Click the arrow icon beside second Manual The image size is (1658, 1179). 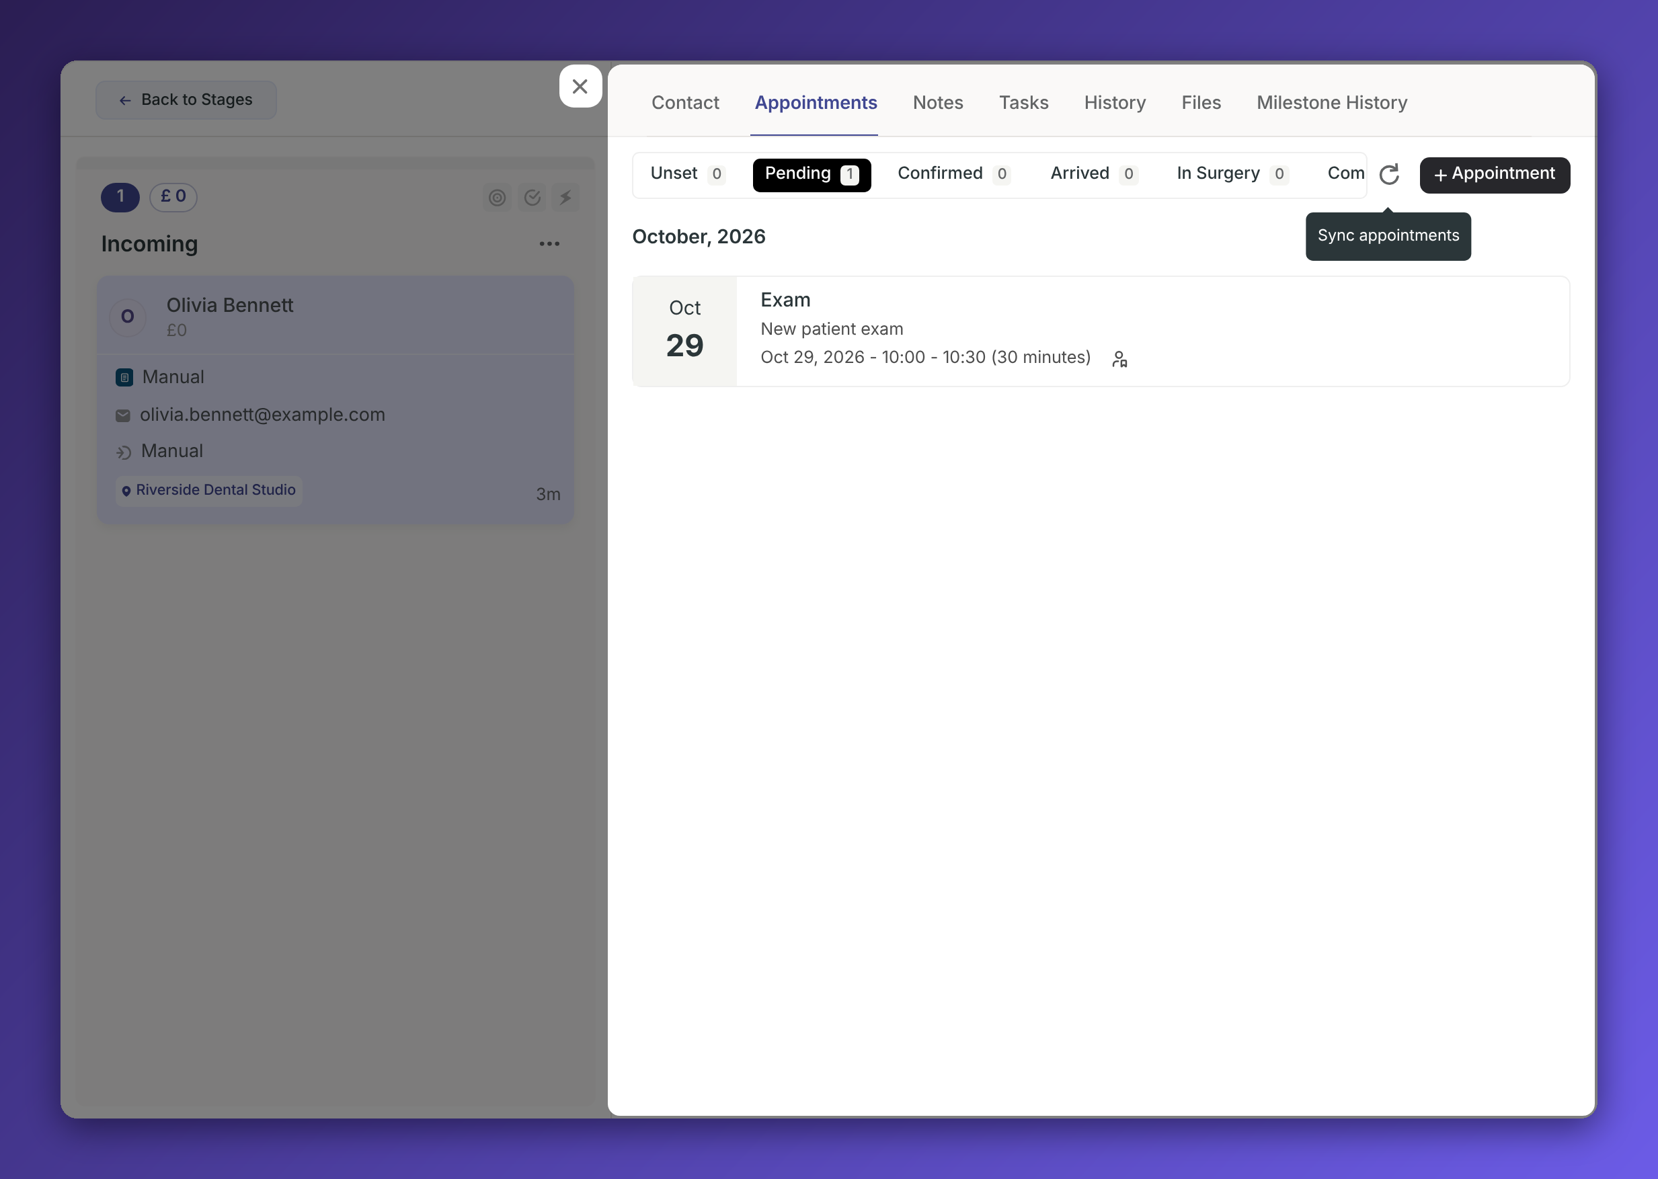pyautogui.click(x=124, y=452)
